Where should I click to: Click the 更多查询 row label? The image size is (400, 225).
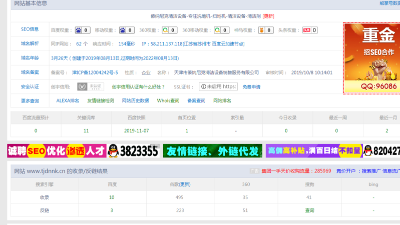30,101
